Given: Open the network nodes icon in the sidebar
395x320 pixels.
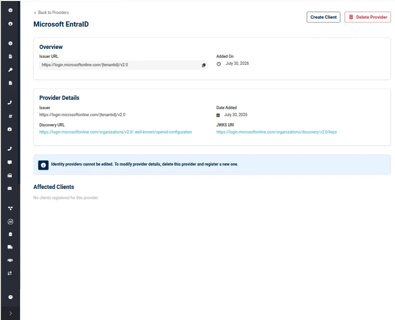Looking at the screenshot, I should pos(10,208).
